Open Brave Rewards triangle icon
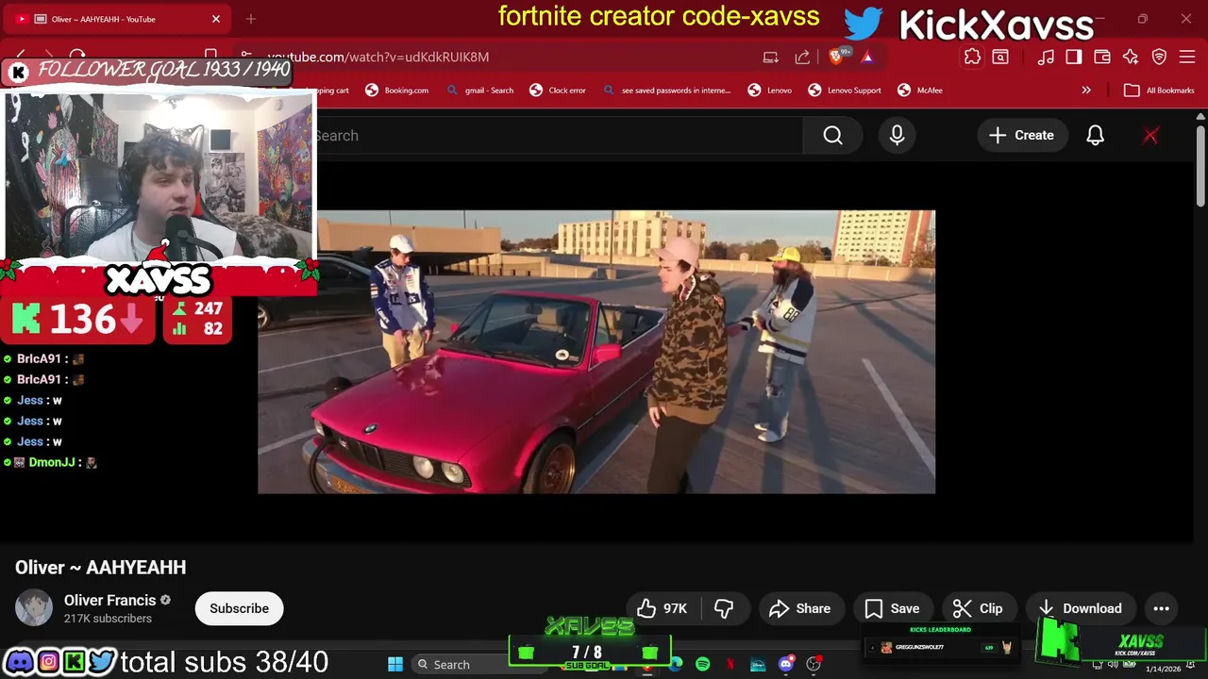Image resolution: width=1208 pixels, height=679 pixels. [x=867, y=58]
